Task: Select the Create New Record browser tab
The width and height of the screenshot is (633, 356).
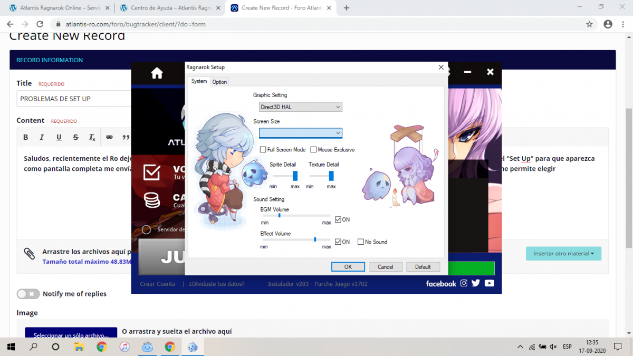Action: (281, 8)
